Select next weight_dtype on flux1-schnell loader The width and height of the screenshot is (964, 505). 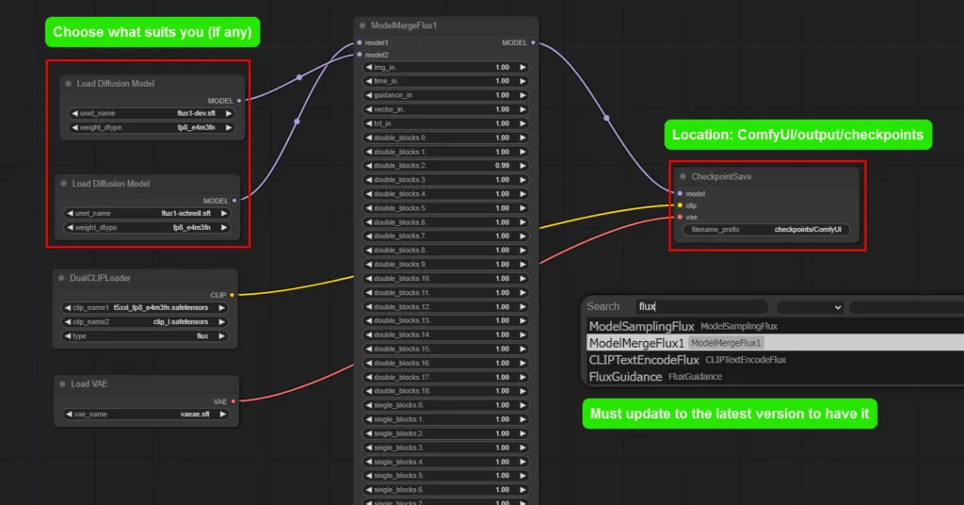pos(224,228)
